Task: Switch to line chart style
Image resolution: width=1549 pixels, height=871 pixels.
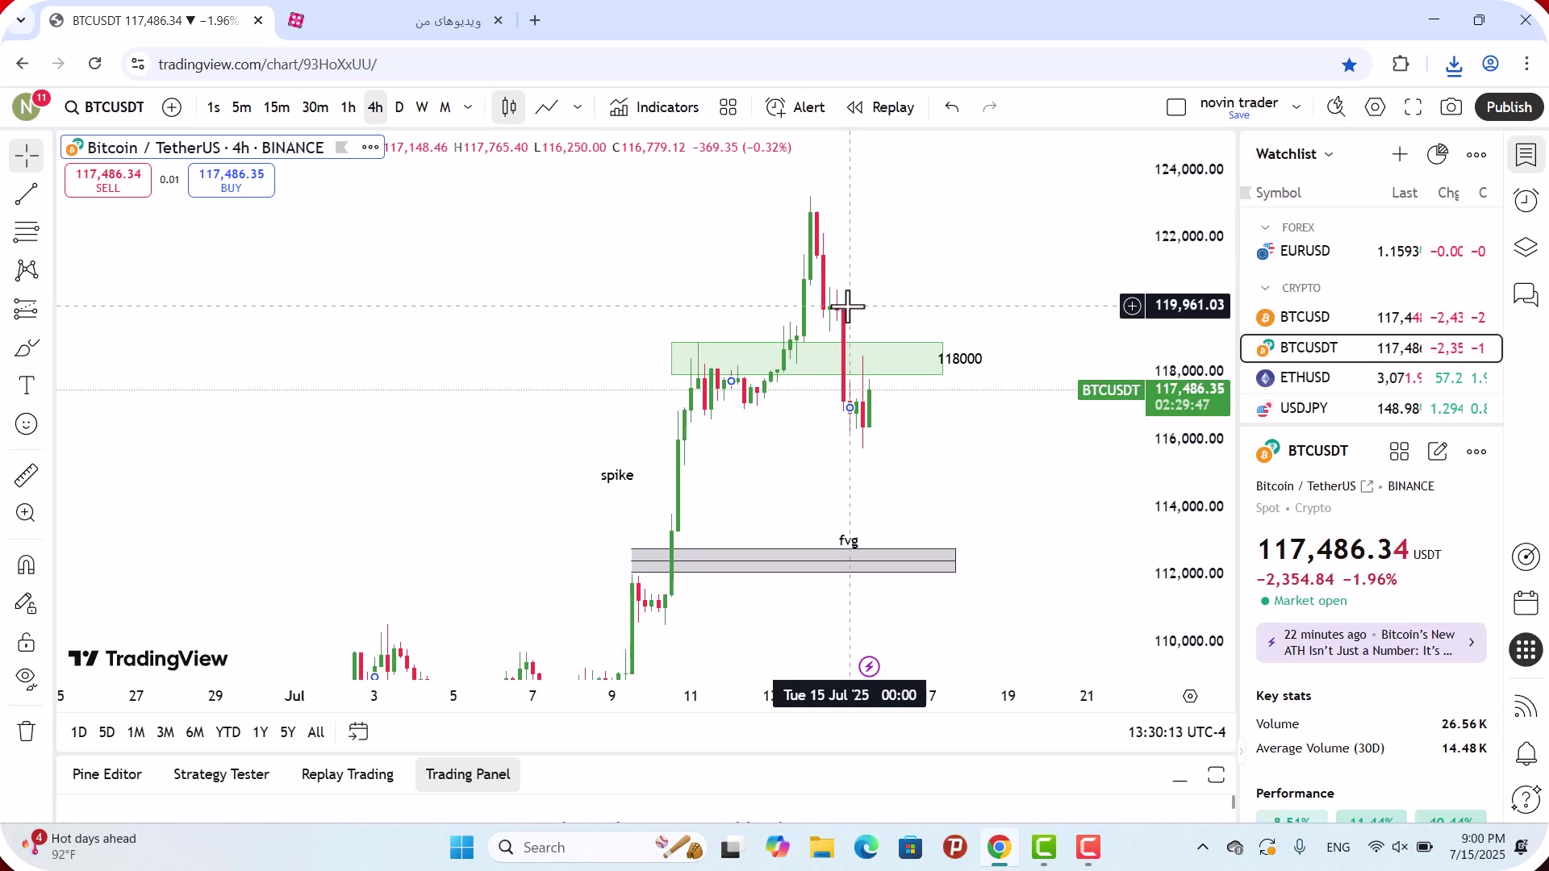Action: pos(547,107)
